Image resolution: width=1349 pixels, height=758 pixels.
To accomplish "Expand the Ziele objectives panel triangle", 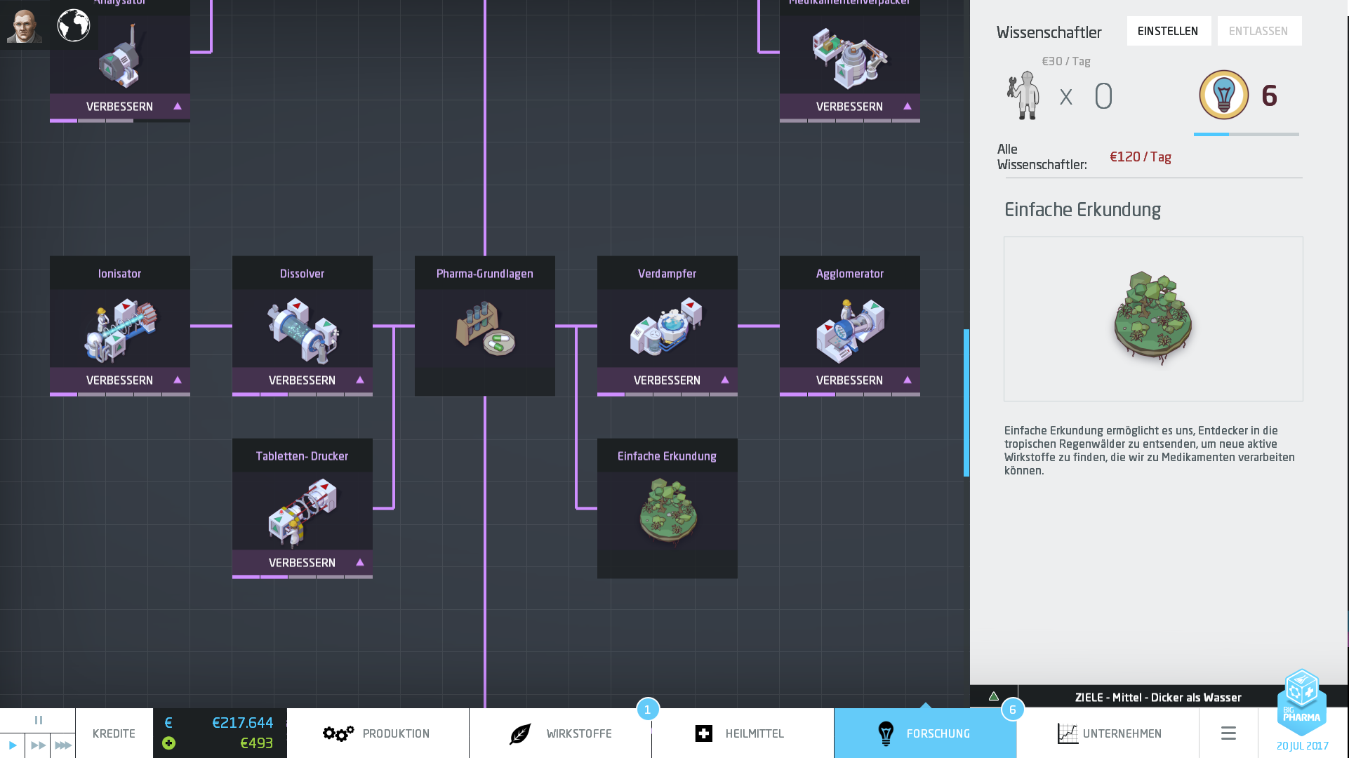I will (994, 696).
